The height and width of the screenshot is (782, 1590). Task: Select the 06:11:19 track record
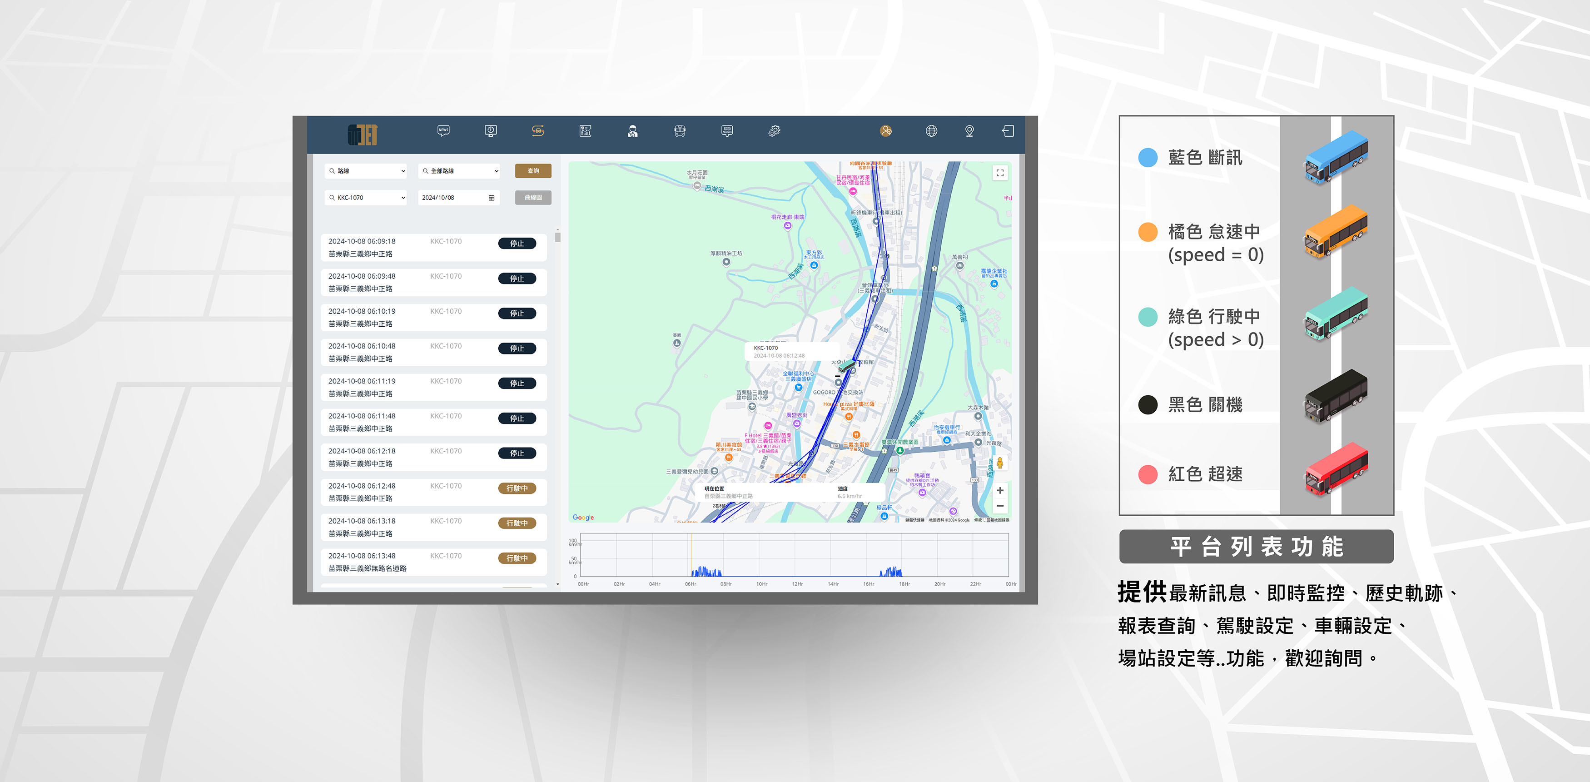point(434,388)
